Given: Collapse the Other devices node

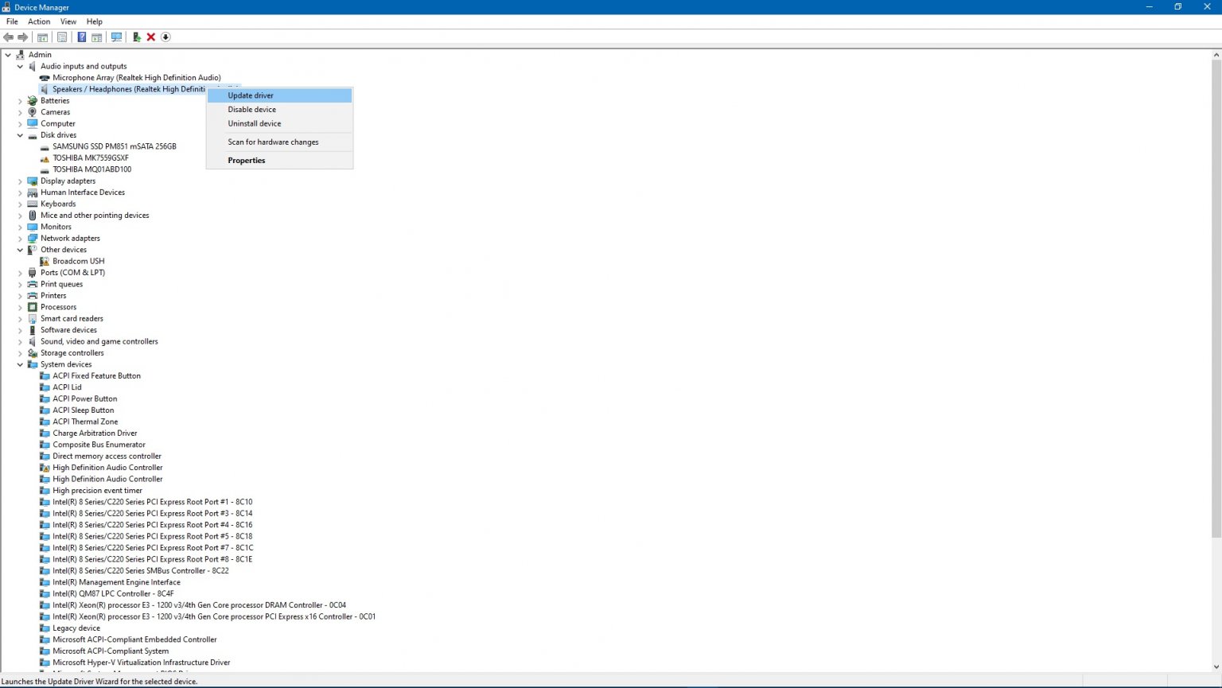Looking at the screenshot, I should [20, 250].
